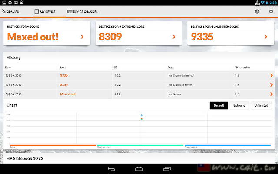The image size is (278, 174).
Task: Tap the WiFi status icon
Action: (x=262, y=3)
